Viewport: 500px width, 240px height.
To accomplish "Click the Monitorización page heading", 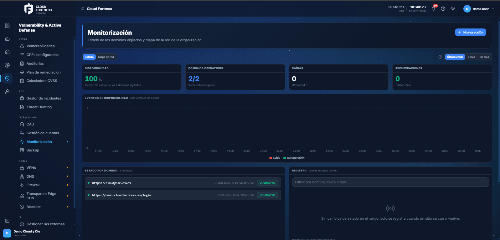I will tap(110, 33).
